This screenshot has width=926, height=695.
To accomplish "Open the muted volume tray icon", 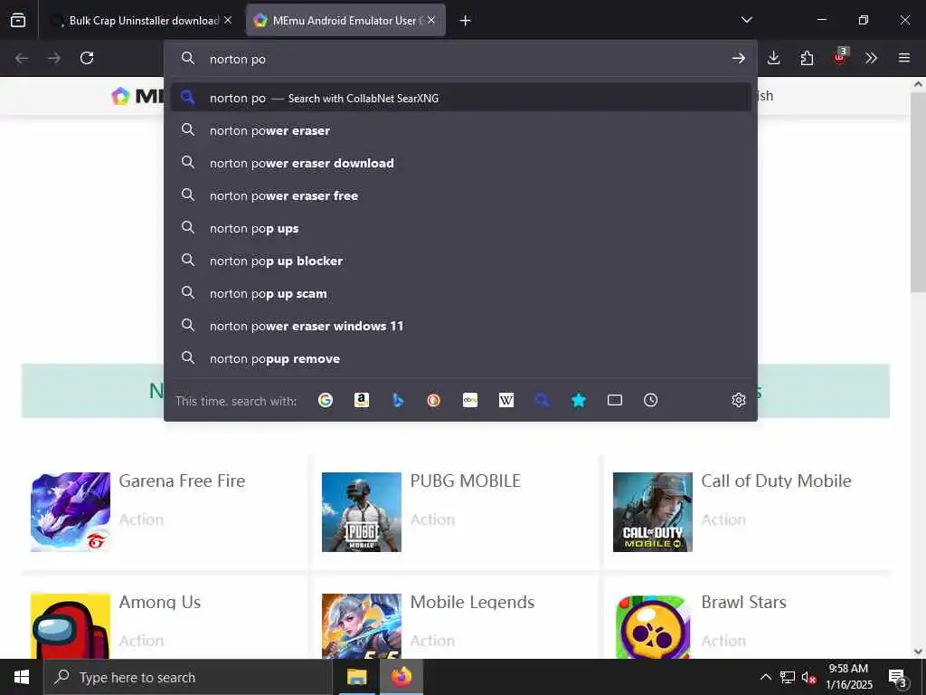I will pyautogui.click(x=808, y=678).
